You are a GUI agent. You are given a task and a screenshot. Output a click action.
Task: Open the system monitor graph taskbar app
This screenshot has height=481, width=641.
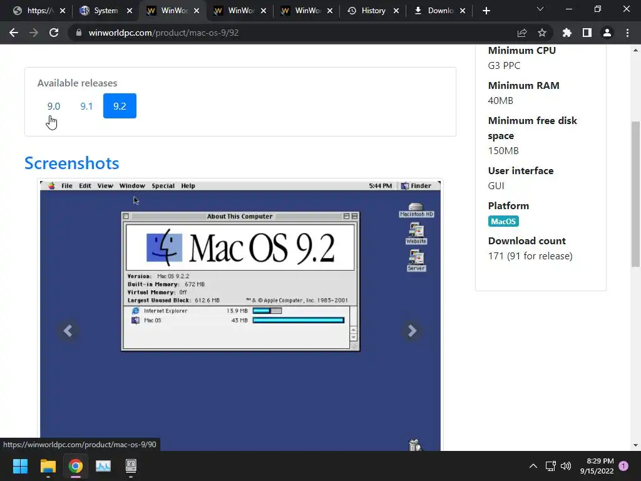(x=103, y=466)
